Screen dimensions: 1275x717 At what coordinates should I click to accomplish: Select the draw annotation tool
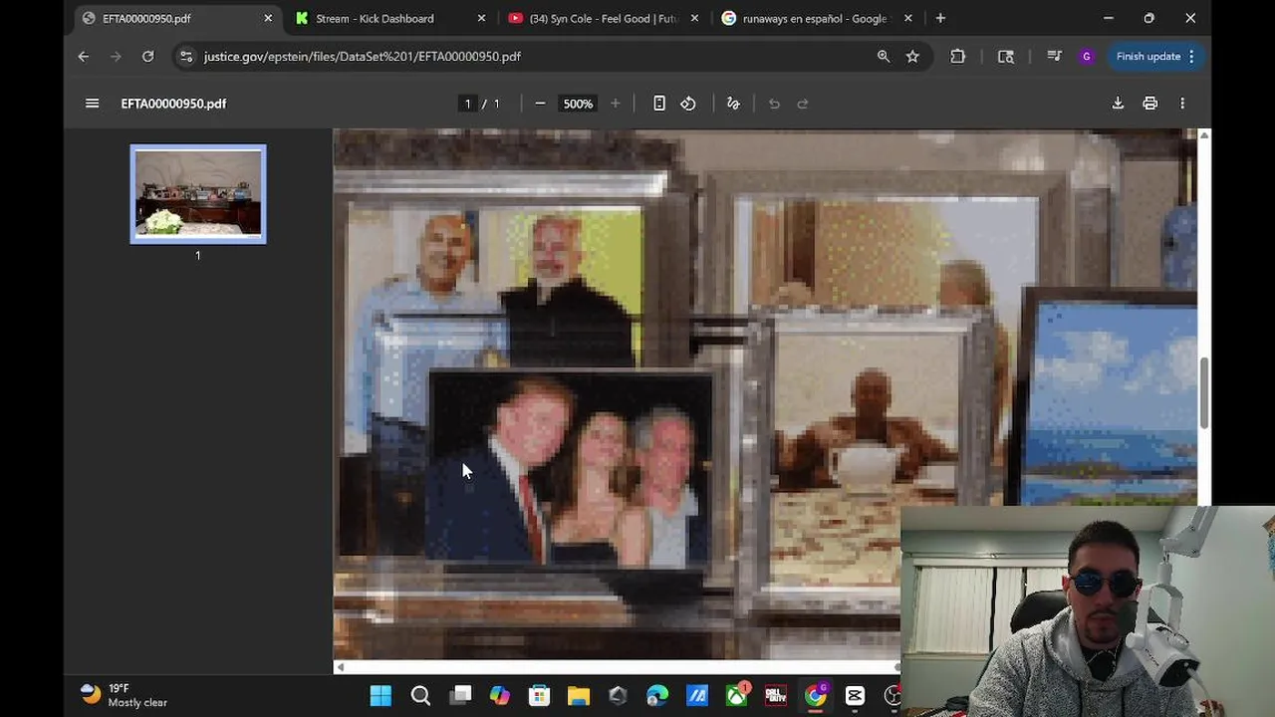point(733,104)
